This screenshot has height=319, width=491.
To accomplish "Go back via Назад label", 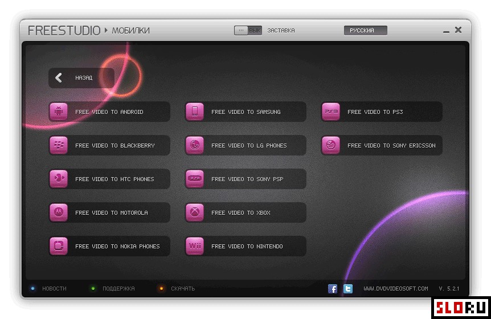I will point(84,77).
